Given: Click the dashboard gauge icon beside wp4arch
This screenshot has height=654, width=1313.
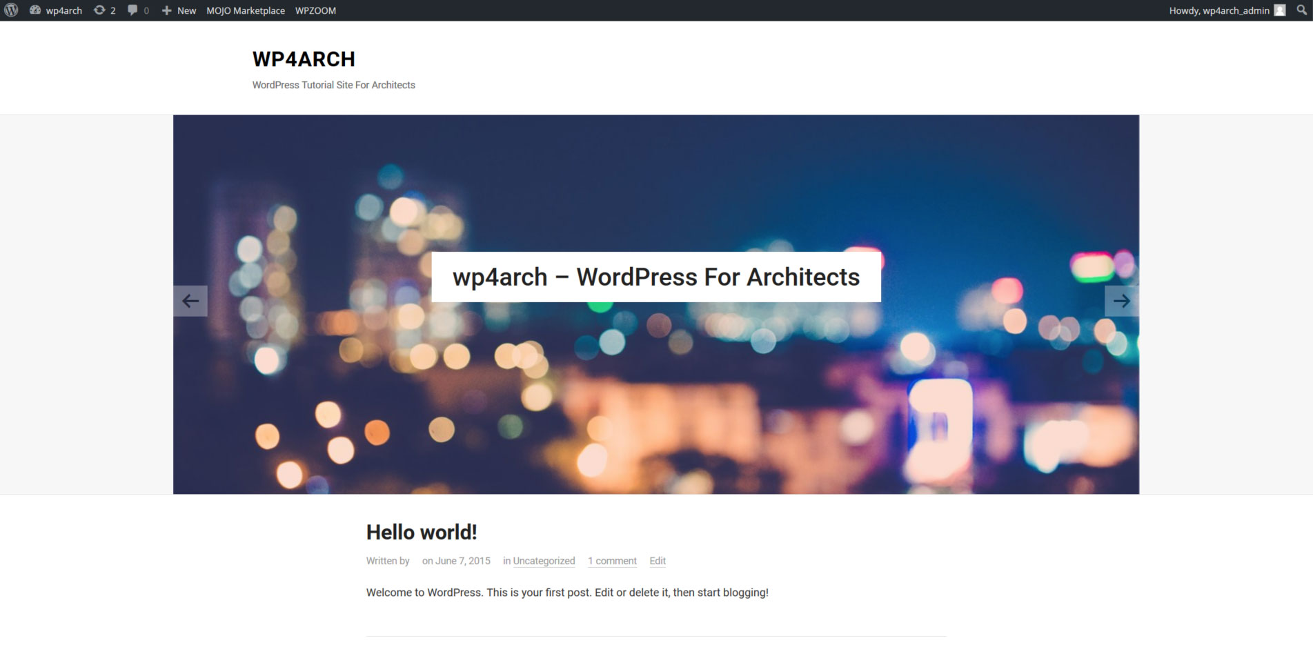Looking at the screenshot, I should [x=35, y=10].
